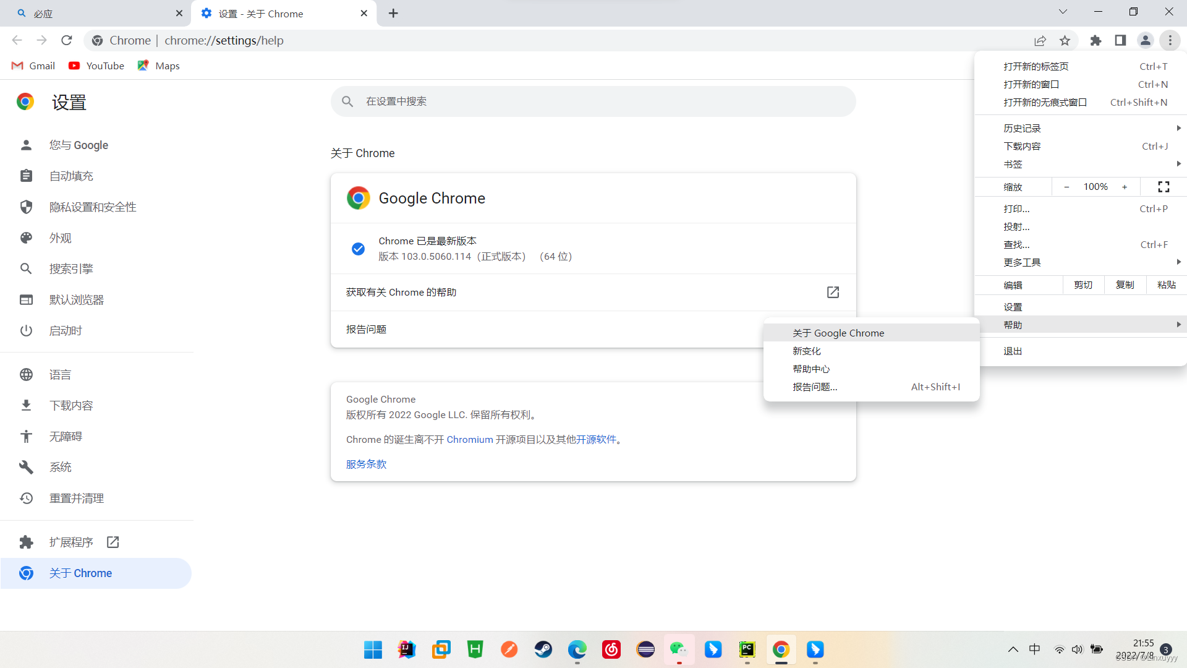This screenshot has width=1187, height=668.
Task: Open Steam from the taskbar
Action: click(543, 649)
